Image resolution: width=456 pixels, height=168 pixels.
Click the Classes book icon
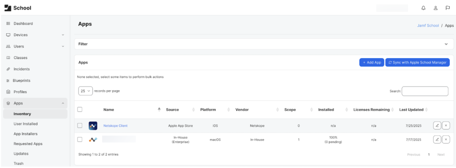click(x=8, y=58)
